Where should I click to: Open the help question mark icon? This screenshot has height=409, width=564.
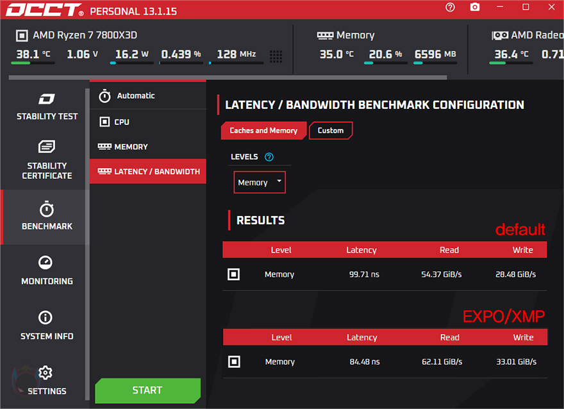pyautogui.click(x=450, y=7)
